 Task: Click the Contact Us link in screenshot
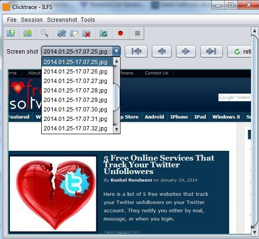point(156,73)
